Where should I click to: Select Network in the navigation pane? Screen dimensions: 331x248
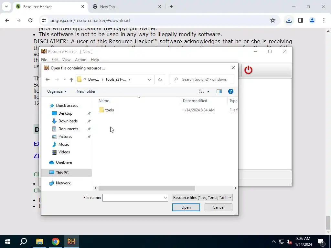point(63,183)
